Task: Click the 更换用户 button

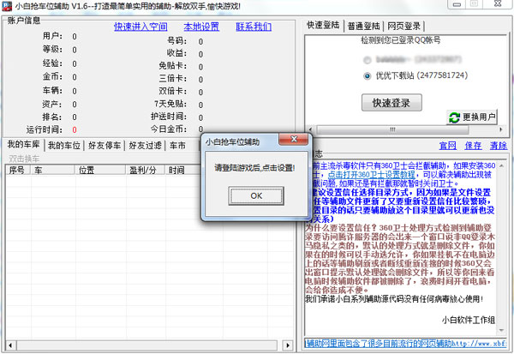Action: coord(472,117)
